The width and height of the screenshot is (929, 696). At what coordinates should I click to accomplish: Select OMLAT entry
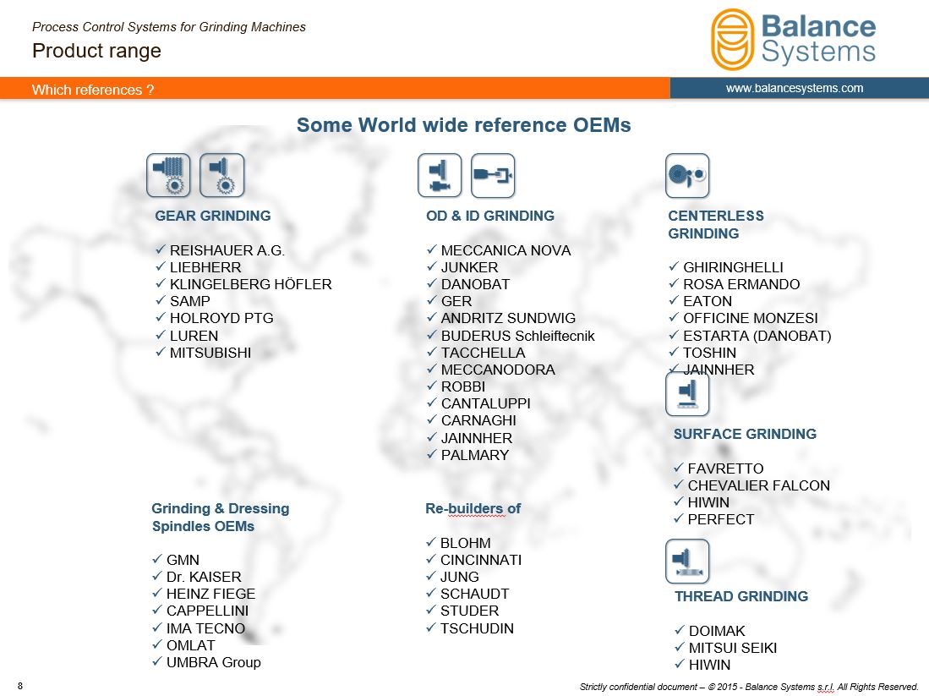point(191,645)
